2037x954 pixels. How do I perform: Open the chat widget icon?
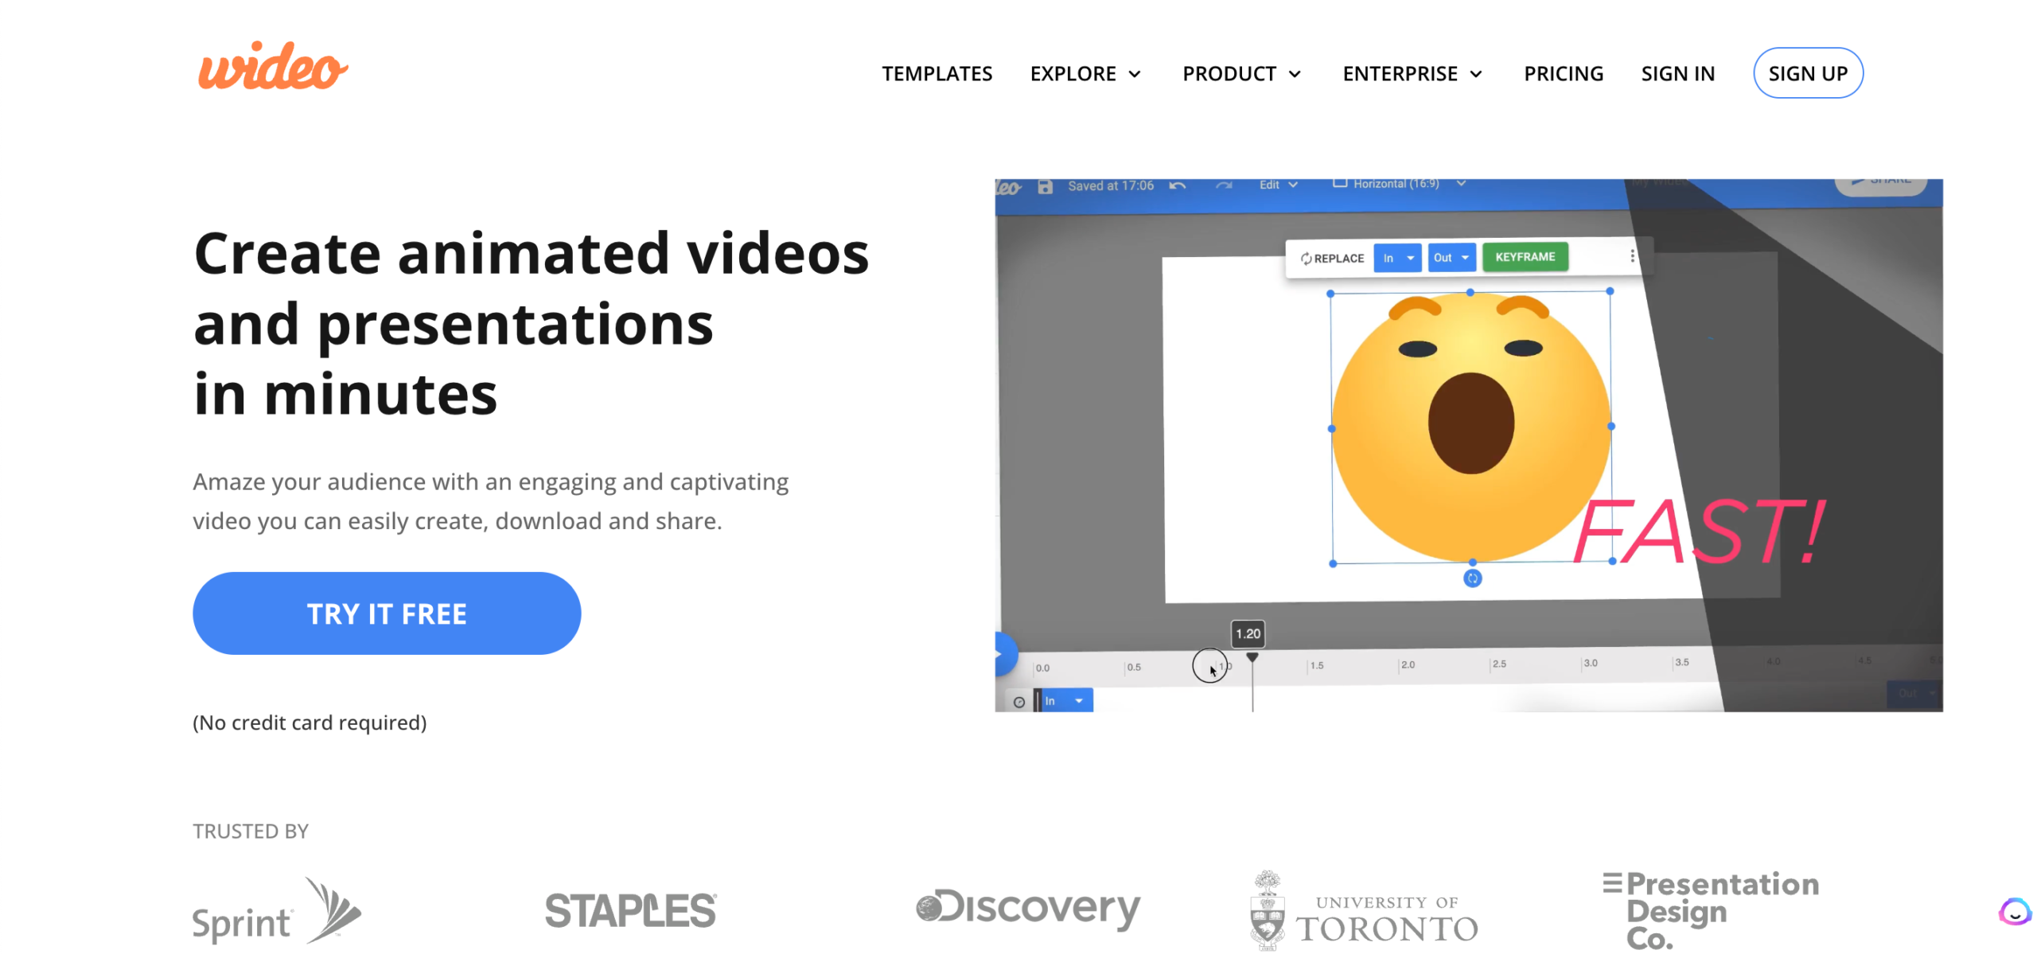[2014, 912]
